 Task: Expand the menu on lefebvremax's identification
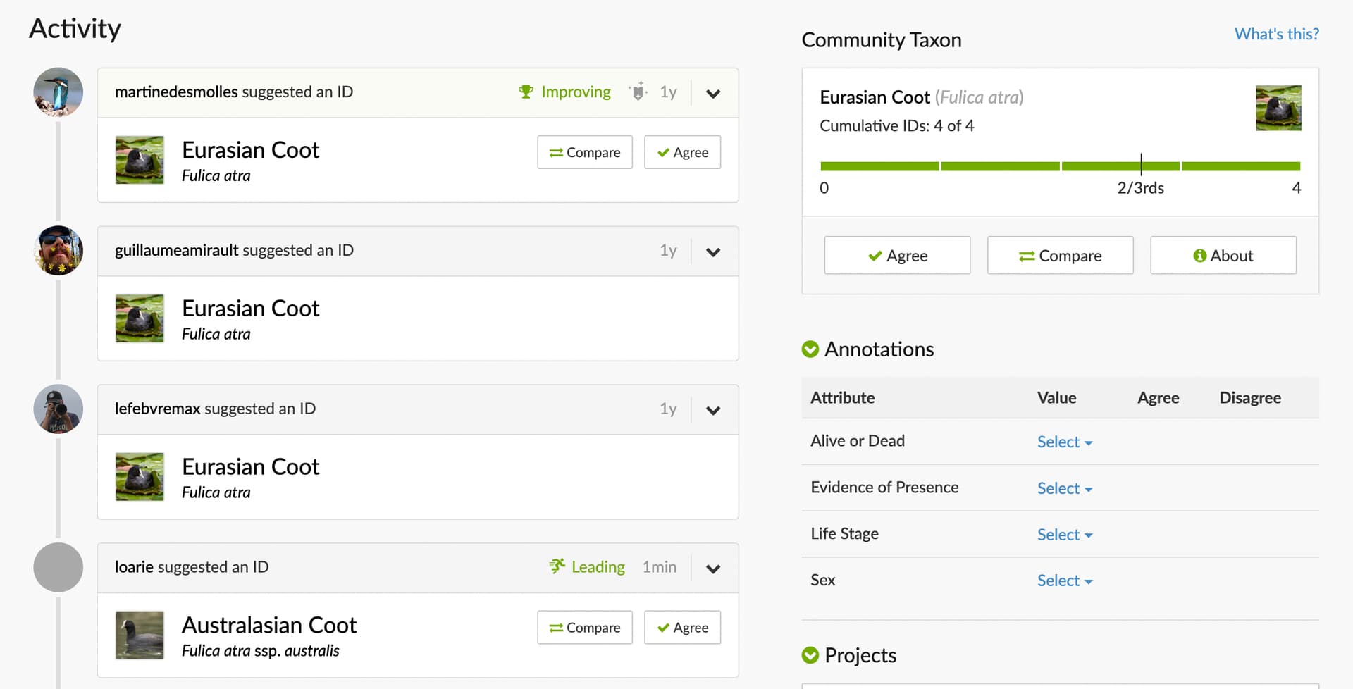(x=713, y=410)
